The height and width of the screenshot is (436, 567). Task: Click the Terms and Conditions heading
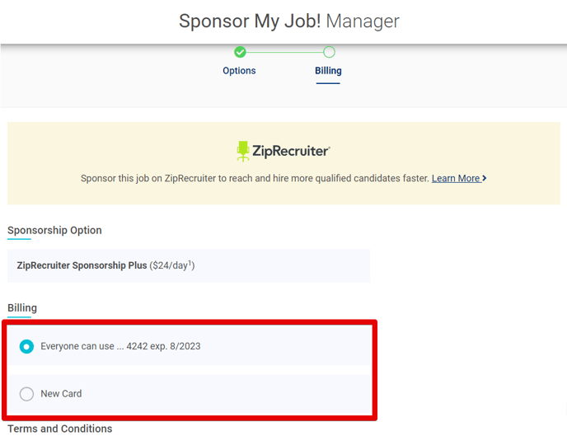[x=59, y=429]
